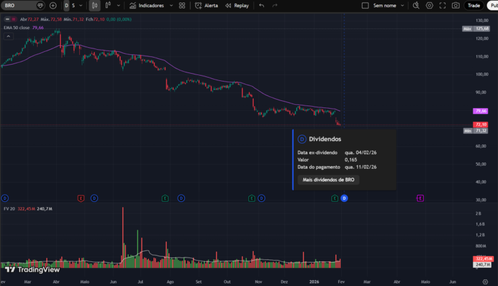Expand the layout management dropdown arrow
The height and width of the screenshot is (286, 498).
pyautogui.click(x=403, y=5)
